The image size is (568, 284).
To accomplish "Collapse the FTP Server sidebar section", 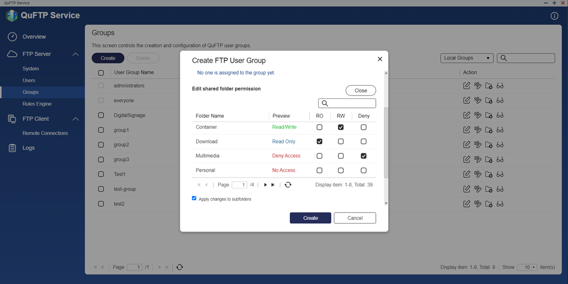I will tap(75, 54).
